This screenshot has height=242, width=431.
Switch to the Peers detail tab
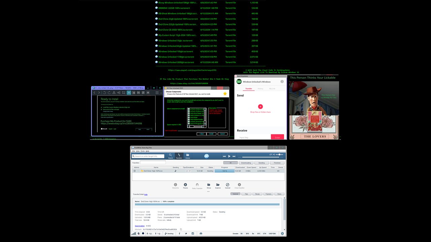click(x=279, y=194)
